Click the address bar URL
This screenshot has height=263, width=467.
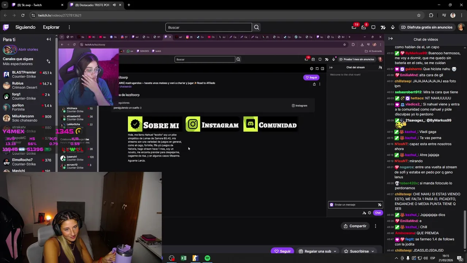pos(60,15)
